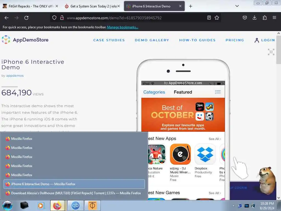The image size is (281, 211).
Task: Click Firefox taskbar button
Action: 57,206
